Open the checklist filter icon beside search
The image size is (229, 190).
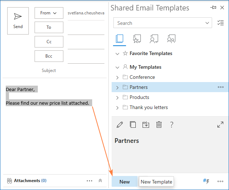221,23
